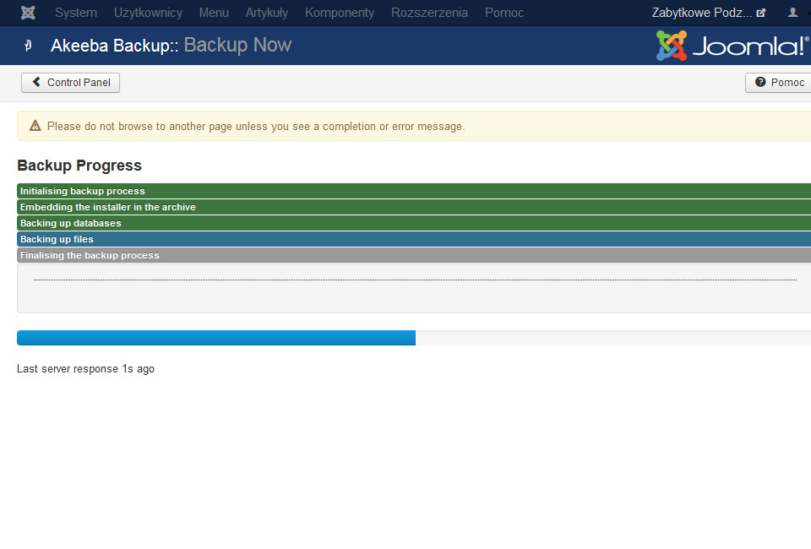This screenshot has width=811, height=549.
Task: Click the external link icon beside site name
Action: 761,13
